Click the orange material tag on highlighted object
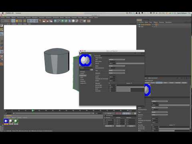The width and height of the screenshot is (192, 144). click(x=156, y=25)
